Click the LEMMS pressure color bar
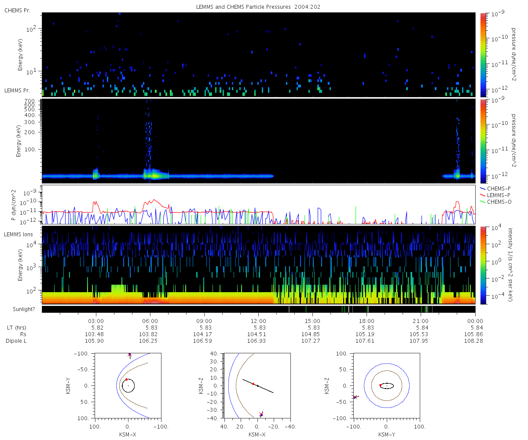Image resolution: width=528 pixels, height=440 pixels. pyautogui.click(x=483, y=141)
